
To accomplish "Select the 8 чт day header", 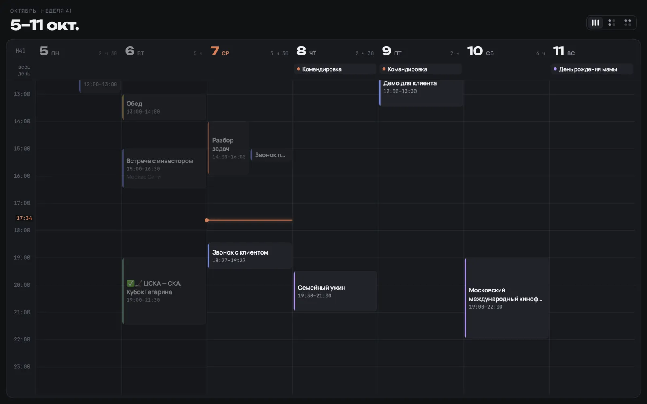I will pos(306,51).
